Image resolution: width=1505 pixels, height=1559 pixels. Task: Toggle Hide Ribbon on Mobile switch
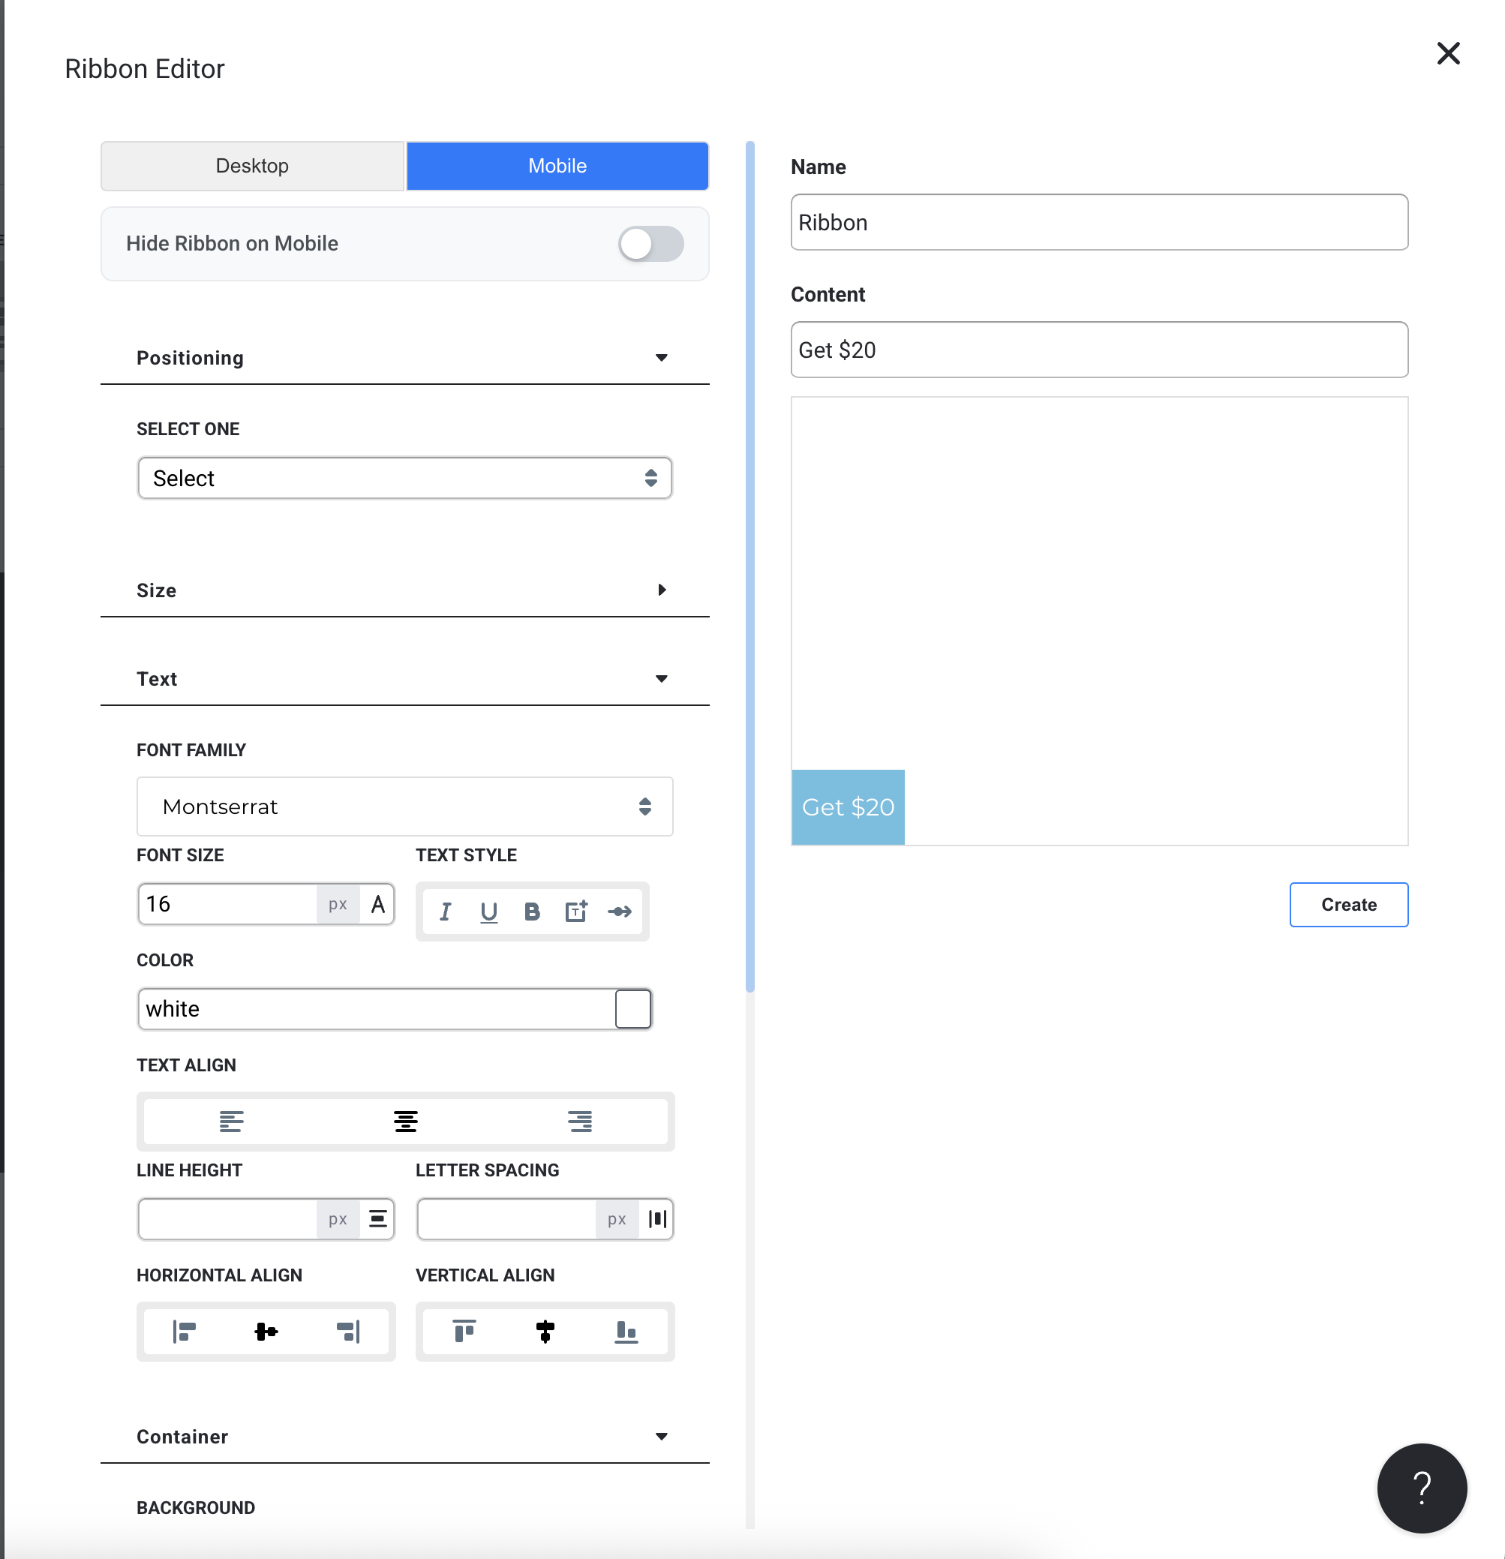(650, 243)
